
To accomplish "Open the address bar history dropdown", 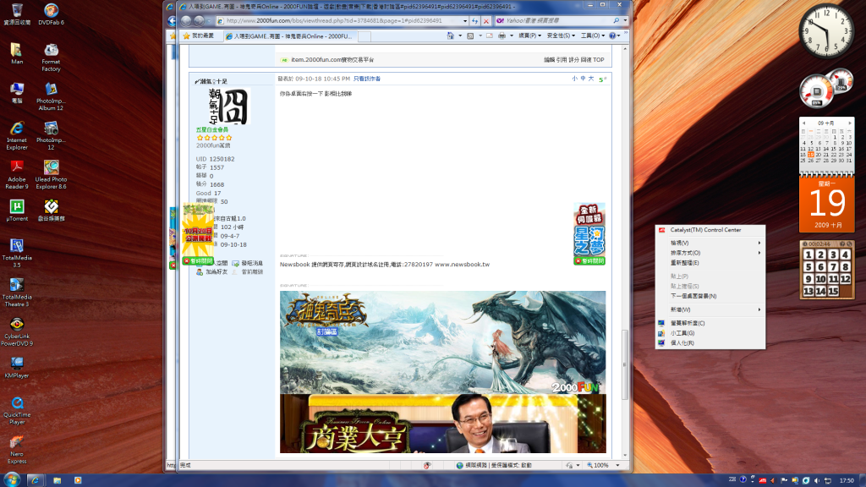I will 464,21.
